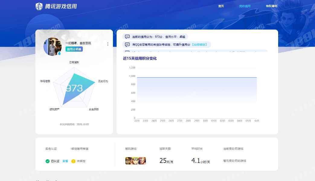
Task: Open the three-dot menu on profile card
Action: click(108, 44)
